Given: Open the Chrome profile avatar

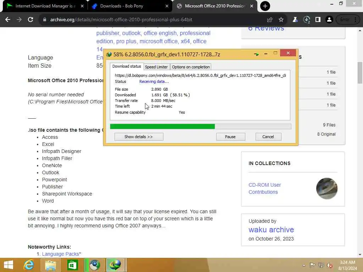Looking at the screenshot, I should pyautogui.click(x=329, y=20).
